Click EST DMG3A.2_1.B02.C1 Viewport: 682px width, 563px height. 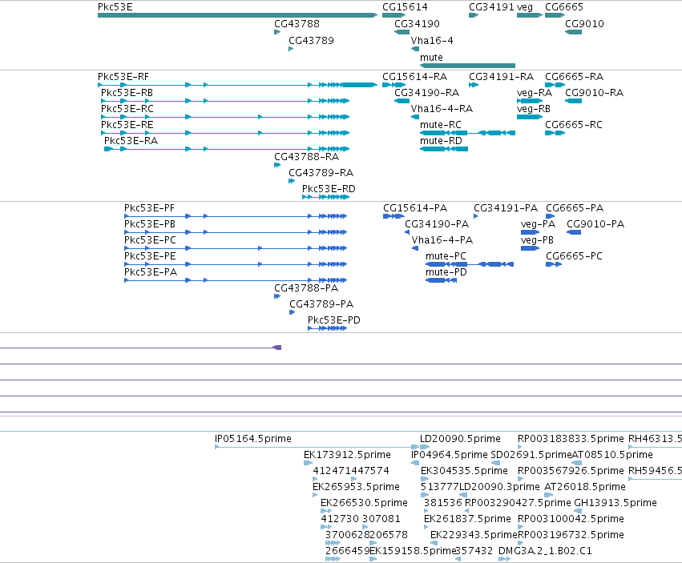[x=545, y=551]
